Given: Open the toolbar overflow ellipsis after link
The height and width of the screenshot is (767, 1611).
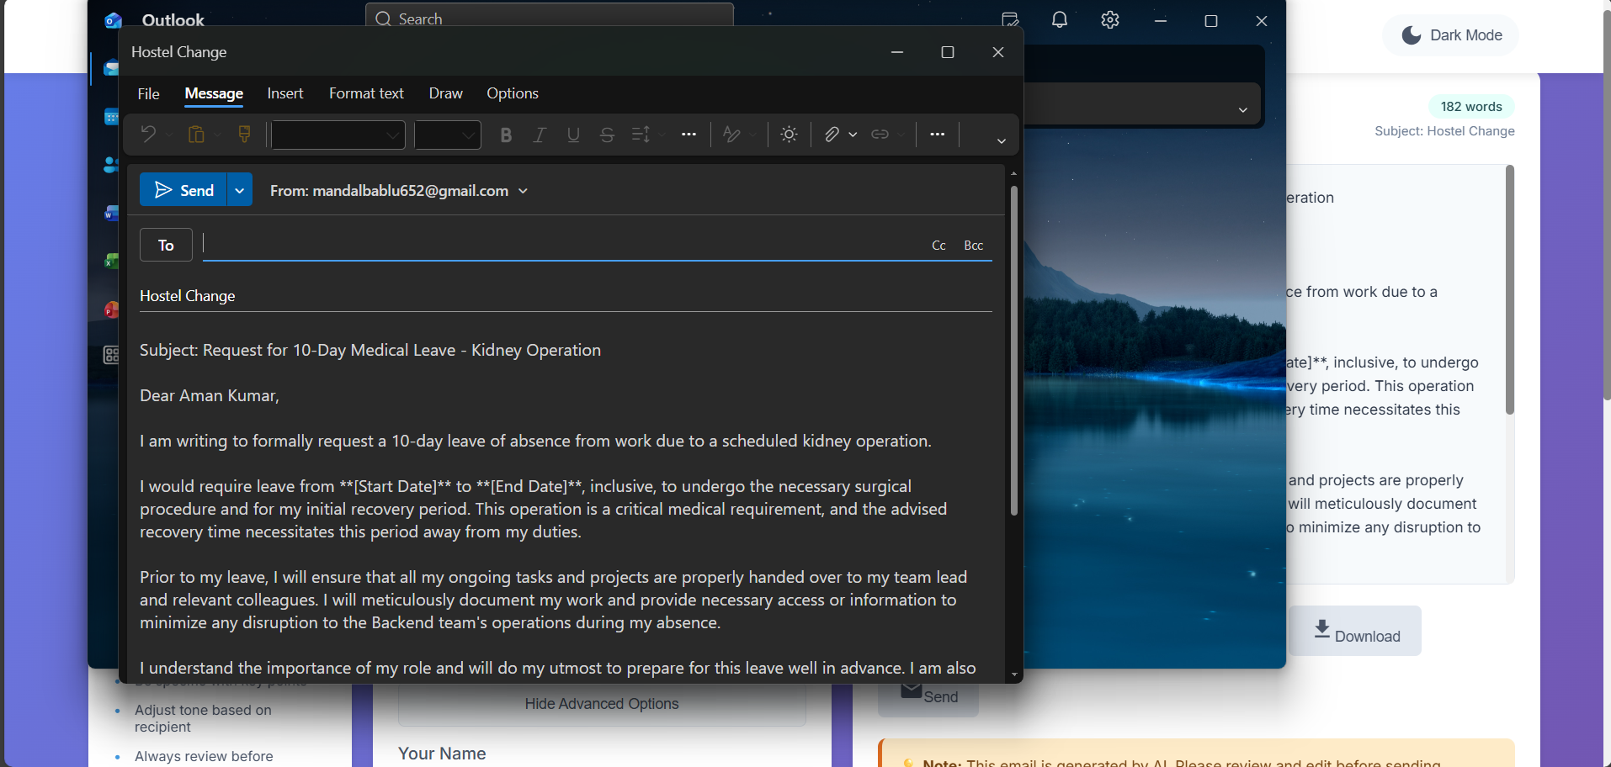Looking at the screenshot, I should [x=937, y=135].
